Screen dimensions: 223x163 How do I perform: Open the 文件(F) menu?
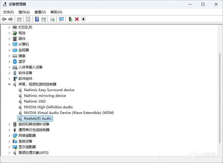click(x=9, y=12)
